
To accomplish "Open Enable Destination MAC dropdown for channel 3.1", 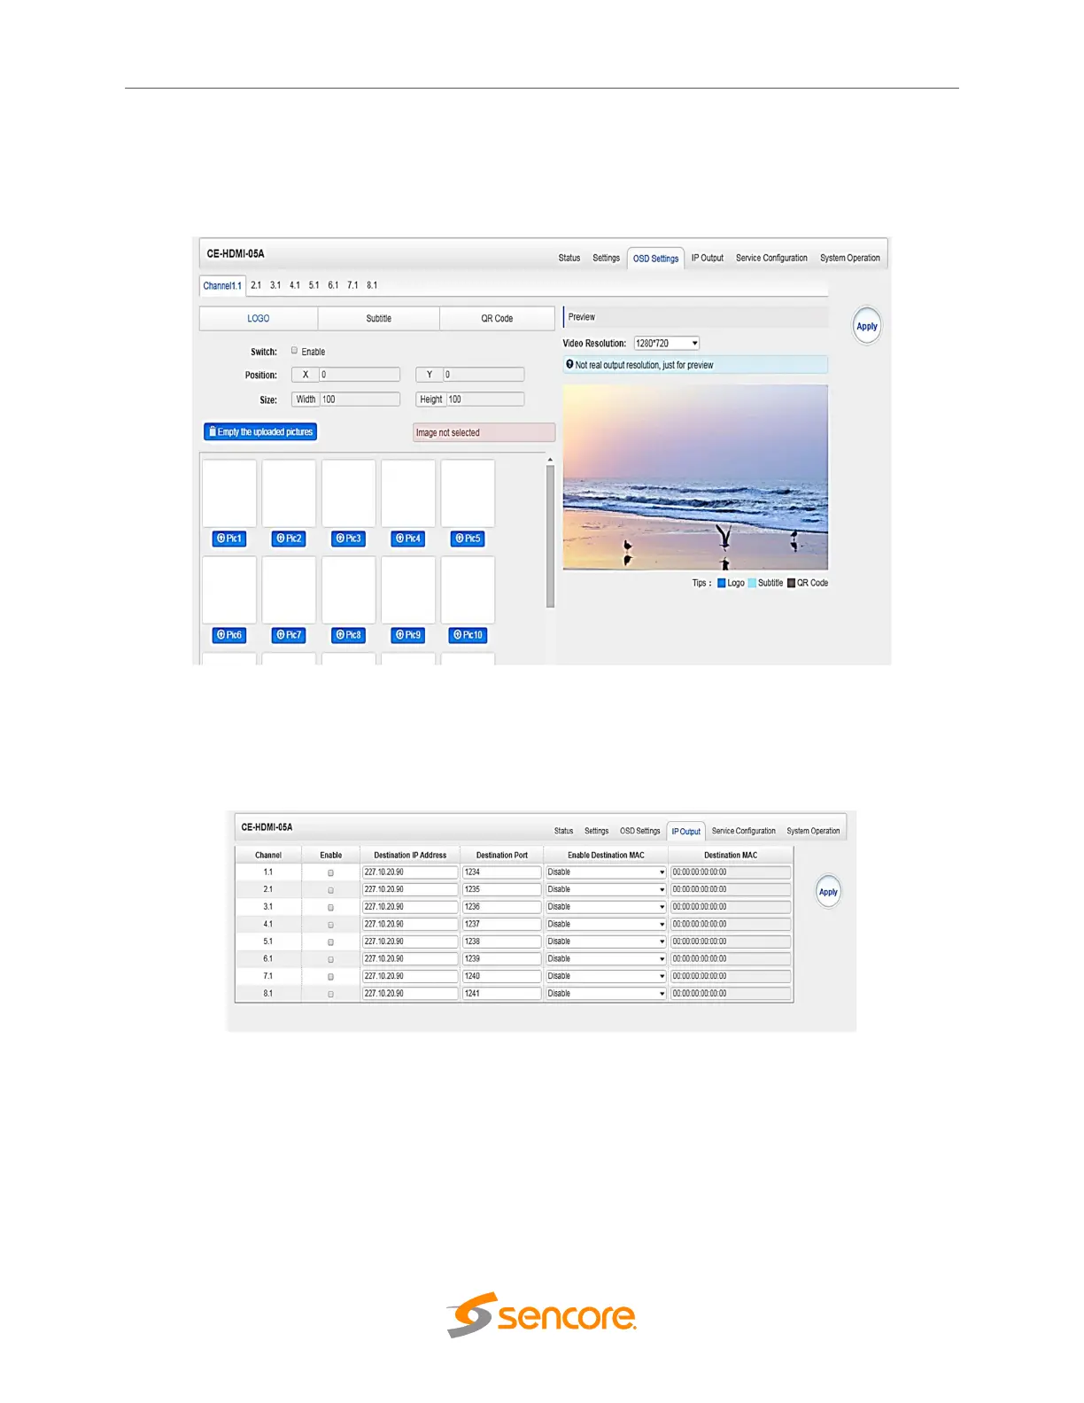I will click(606, 907).
